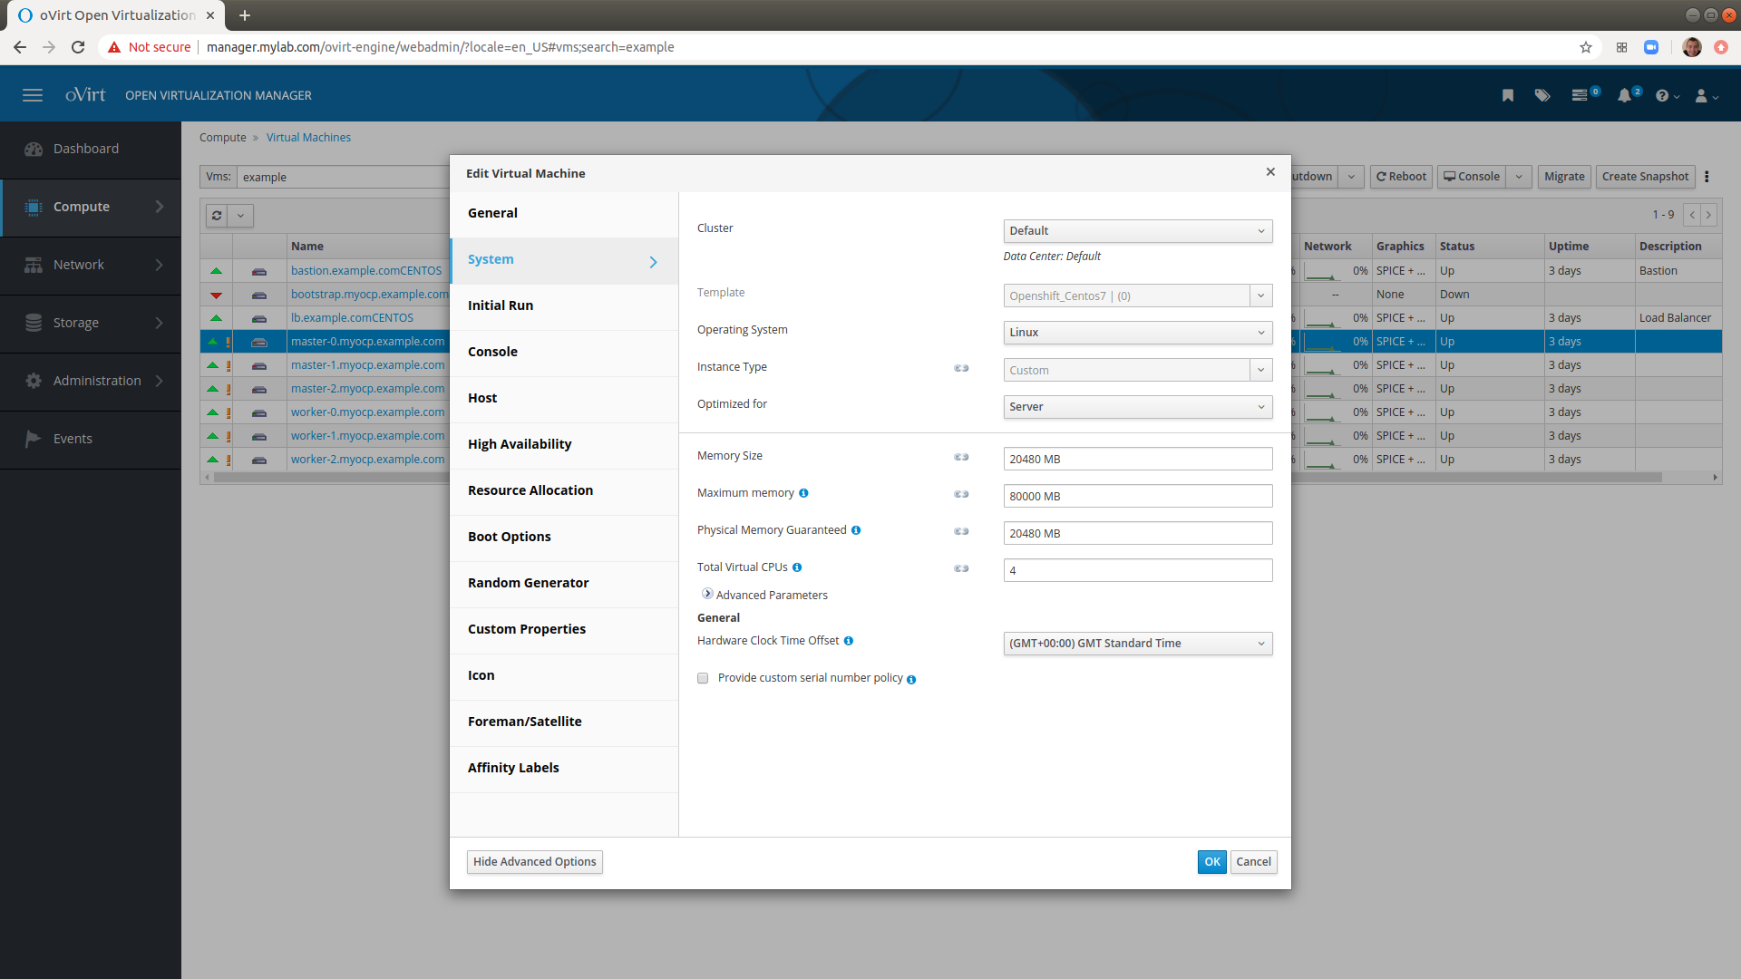Switch to Resource Allocation tab
Screen dimensions: 1741x979
point(564,491)
